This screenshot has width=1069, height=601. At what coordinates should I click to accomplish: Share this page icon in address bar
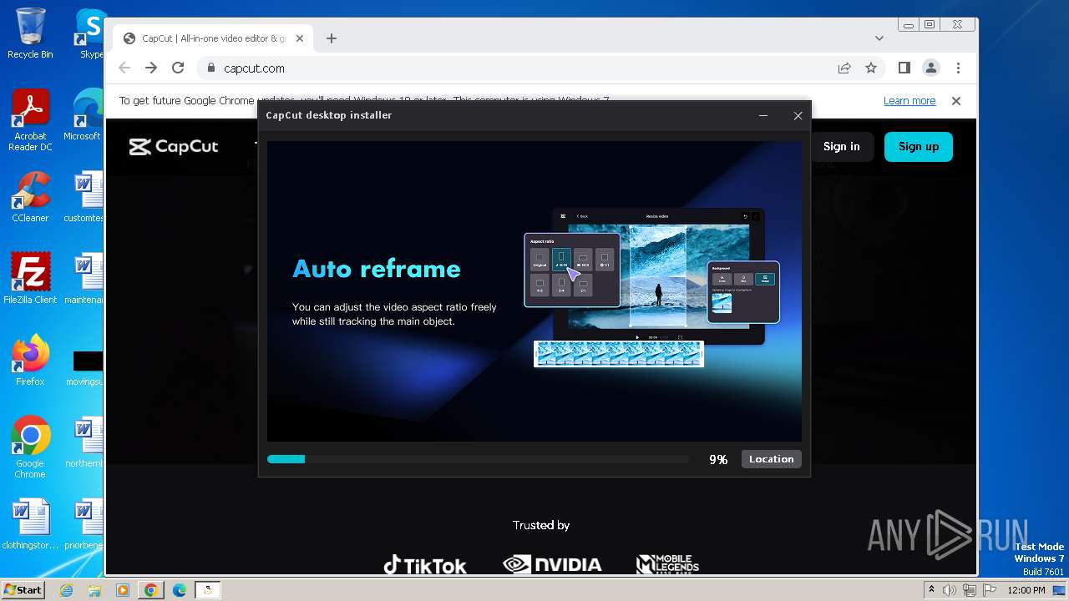coord(844,68)
